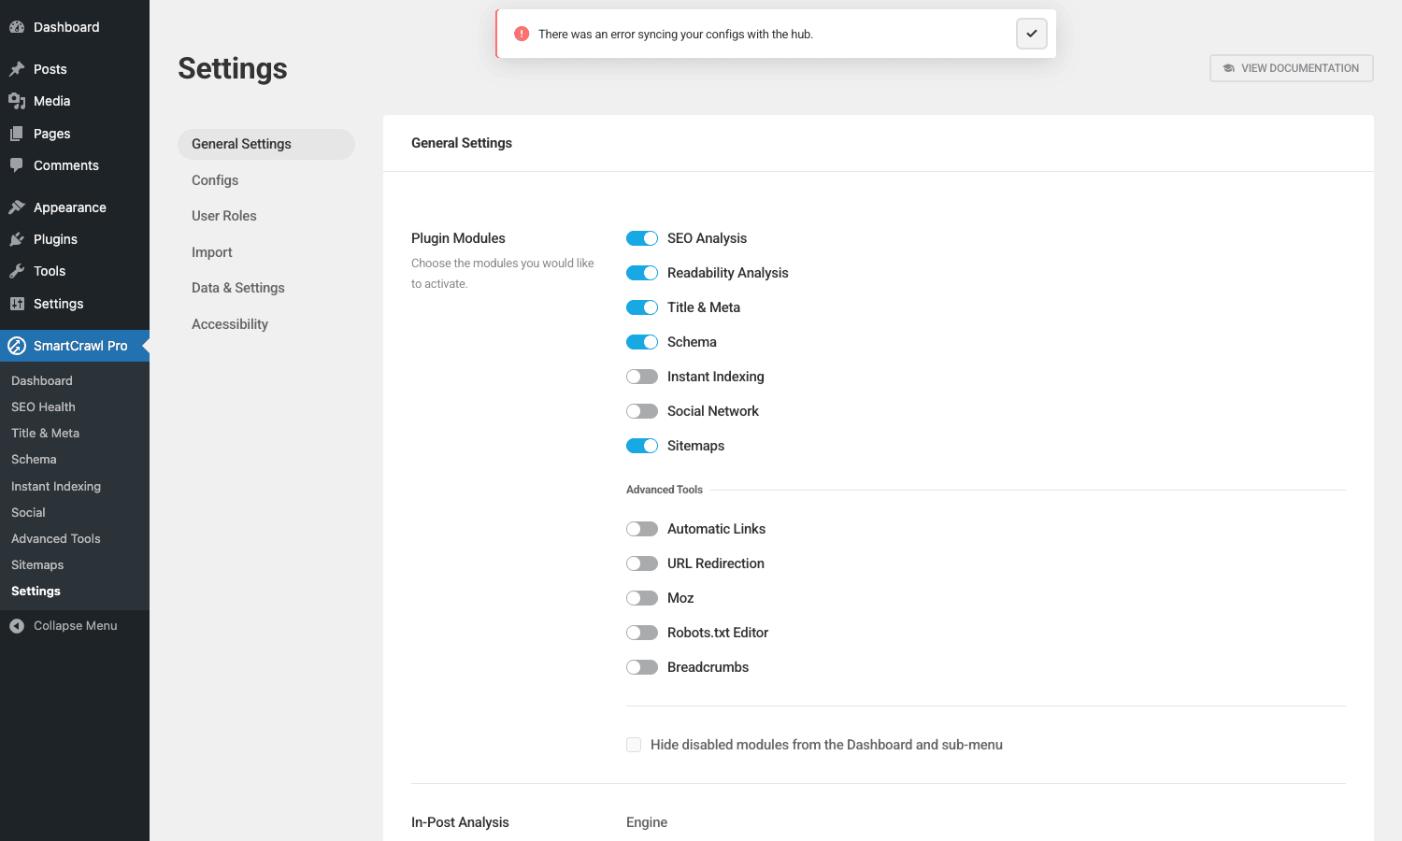This screenshot has height=841, width=1402.
Task: Dismiss the sync error notification checkmark
Action: [x=1032, y=34]
